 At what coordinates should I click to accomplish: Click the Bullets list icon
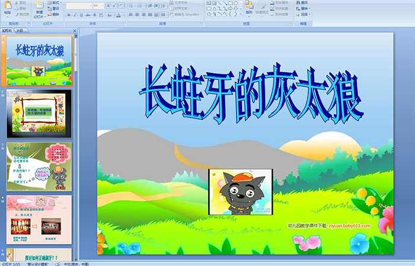pos(132,6)
